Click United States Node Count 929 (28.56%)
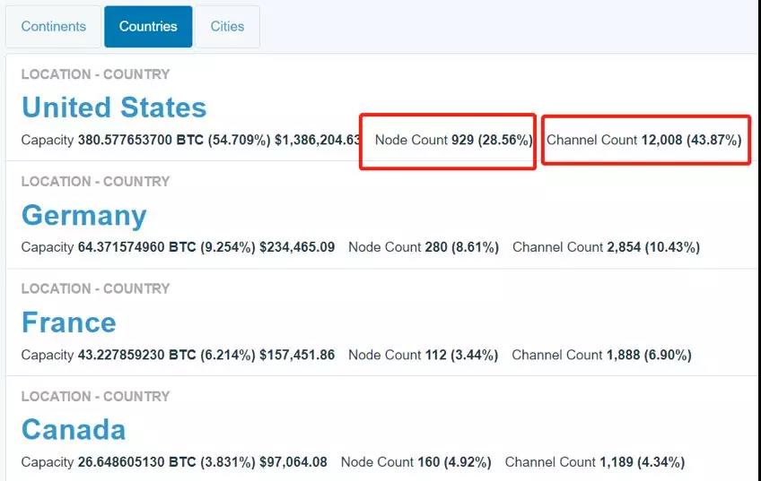This screenshot has height=481, width=761. tap(454, 140)
